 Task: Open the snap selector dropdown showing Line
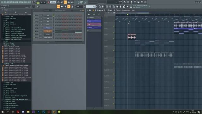tap(80, 6)
